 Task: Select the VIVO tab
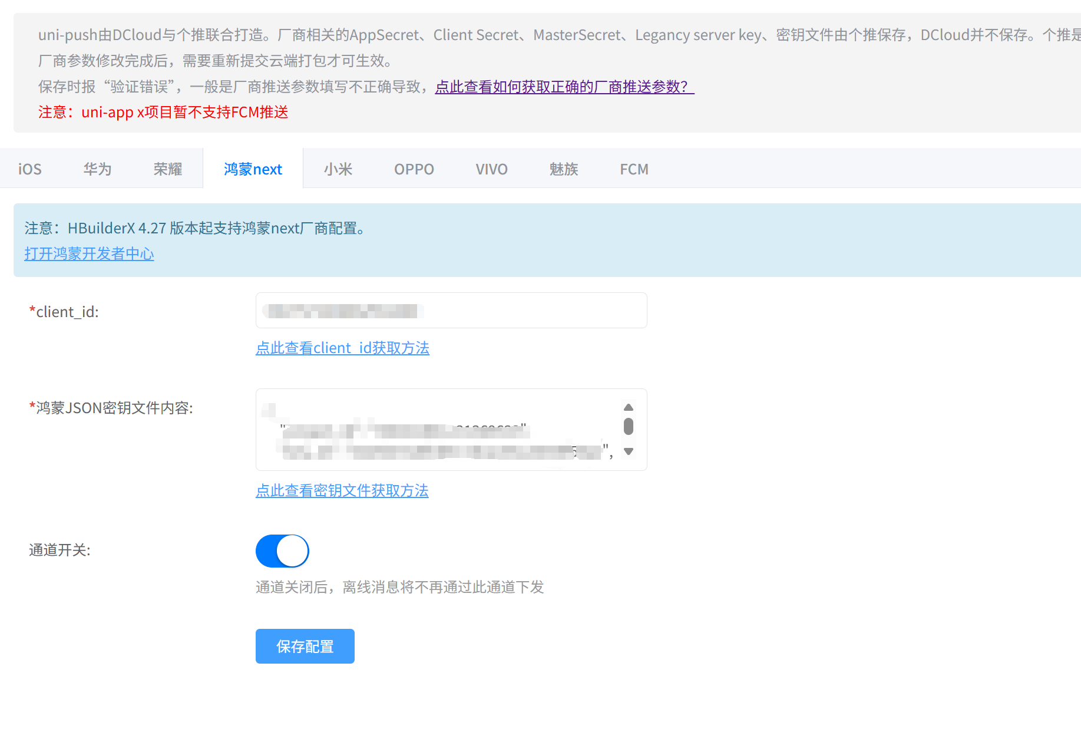click(x=492, y=169)
